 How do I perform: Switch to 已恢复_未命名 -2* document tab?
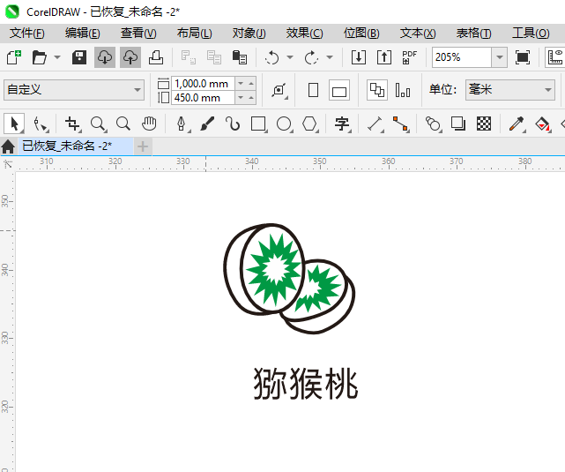click(x=75, y=146)
